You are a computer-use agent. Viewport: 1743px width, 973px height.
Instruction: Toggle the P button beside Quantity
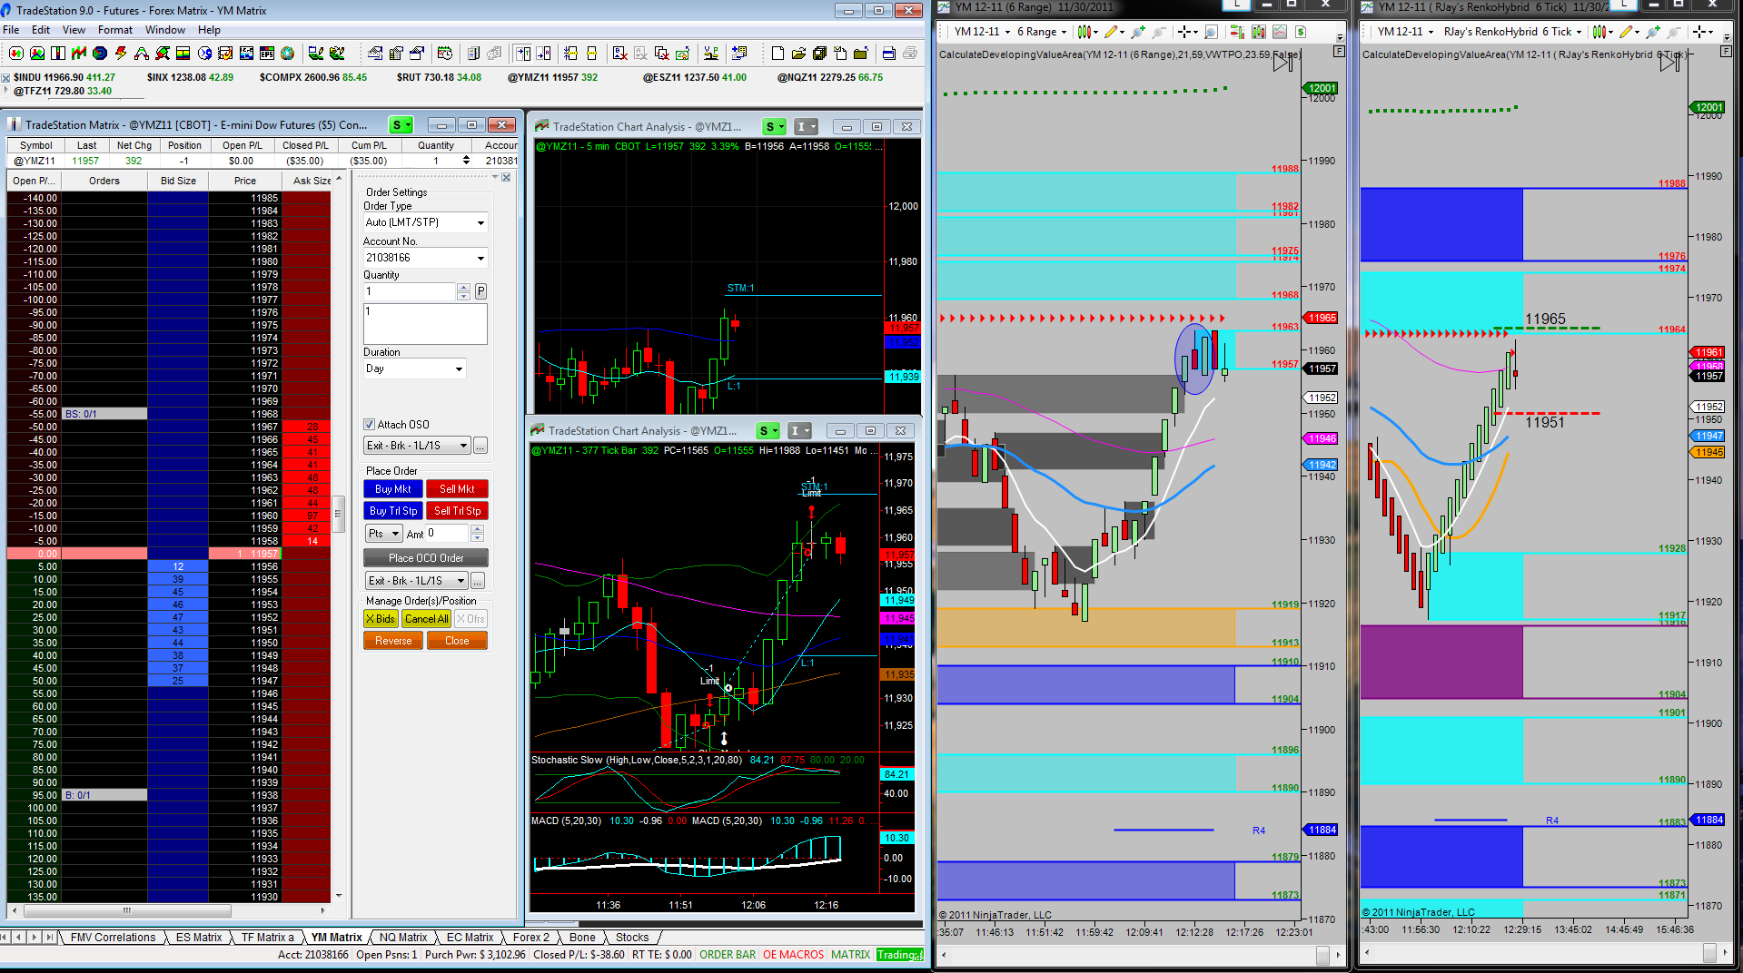click(x=480, y=291)
